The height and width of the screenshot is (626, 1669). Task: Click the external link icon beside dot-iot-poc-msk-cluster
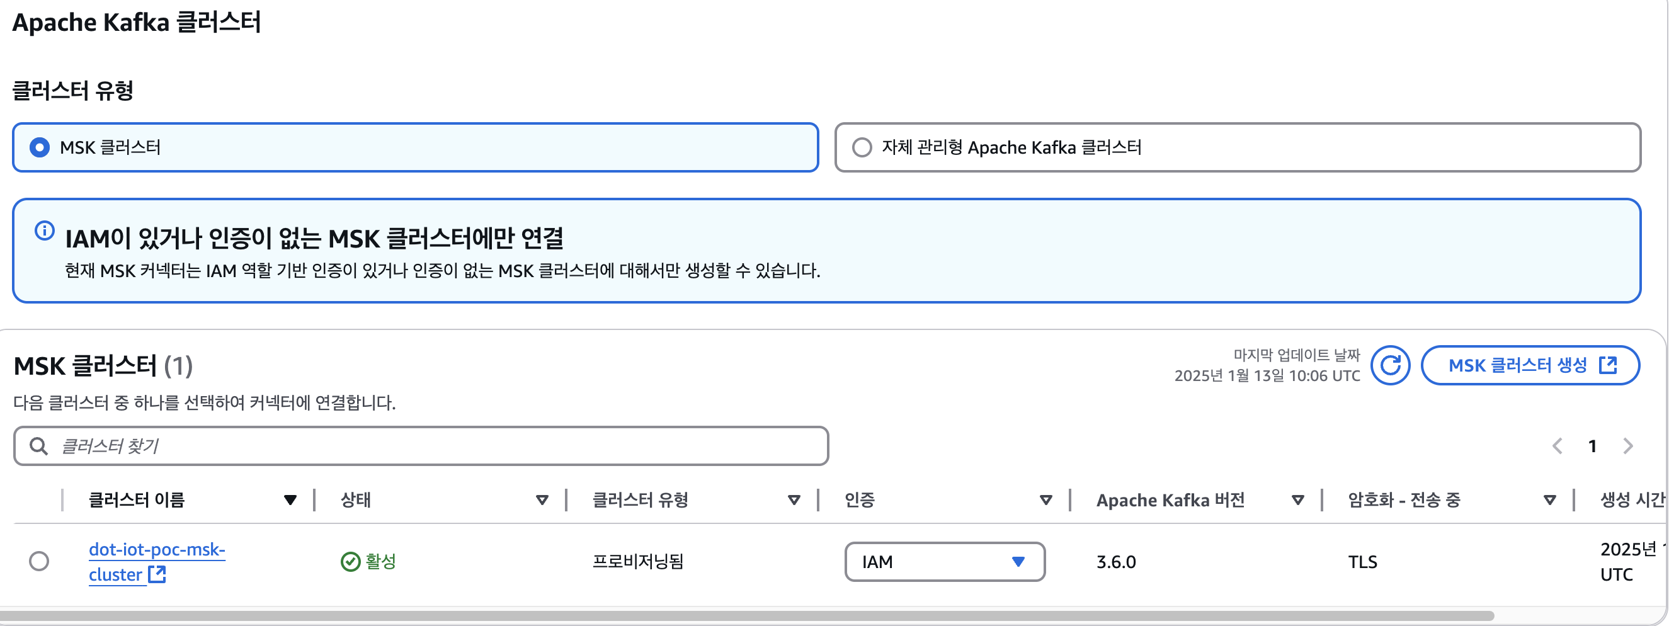pyautogui.click(x=157, y=574)
